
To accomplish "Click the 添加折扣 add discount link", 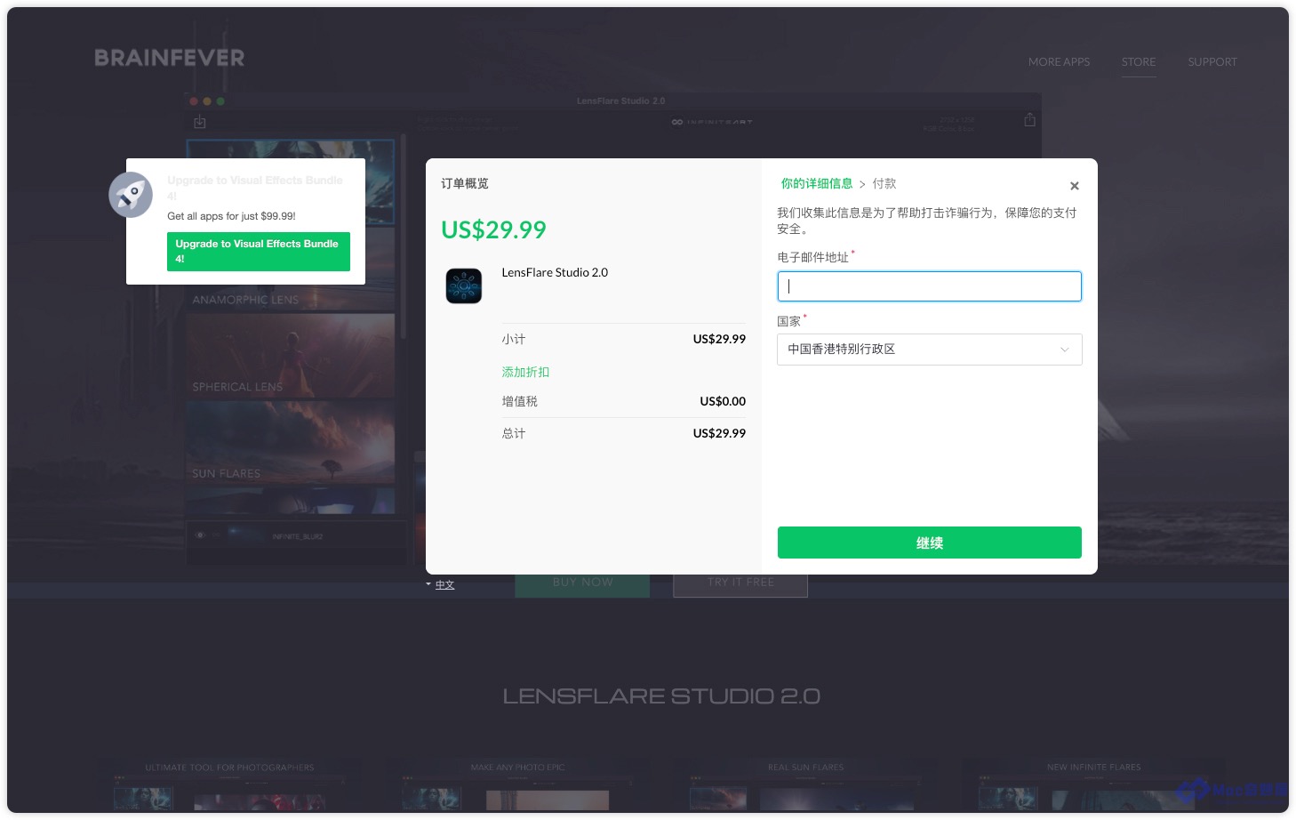I will click(x=525, y=372).
